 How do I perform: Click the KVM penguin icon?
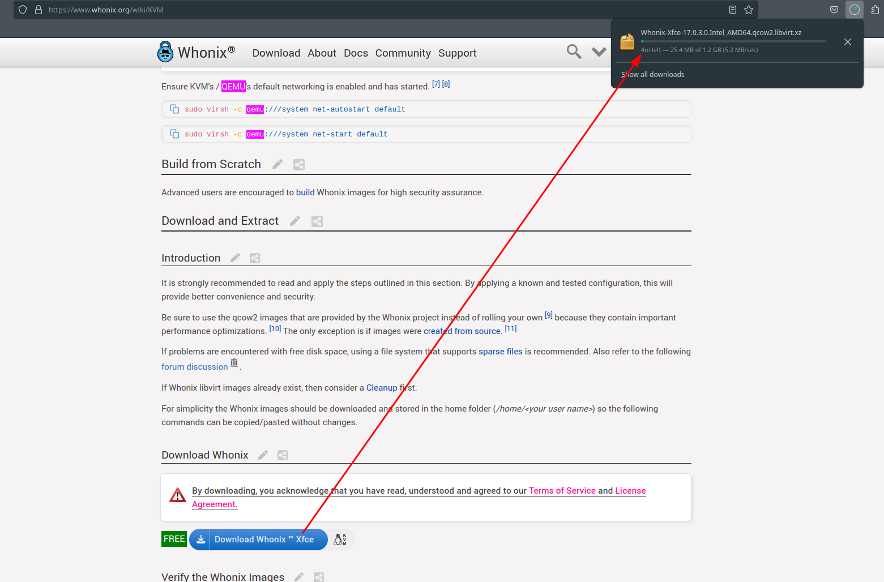[340, 539]
